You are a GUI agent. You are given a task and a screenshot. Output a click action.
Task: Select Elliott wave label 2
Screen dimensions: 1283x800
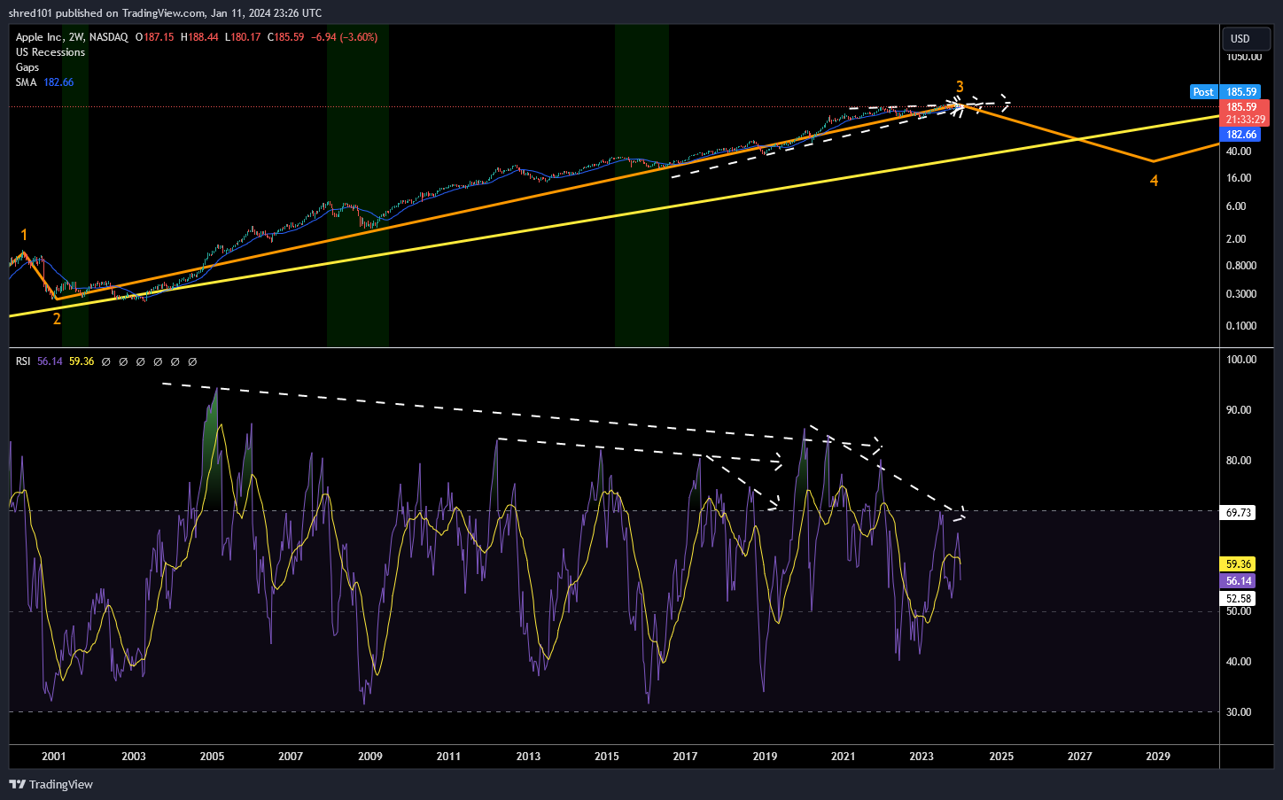tap(57, 319)
